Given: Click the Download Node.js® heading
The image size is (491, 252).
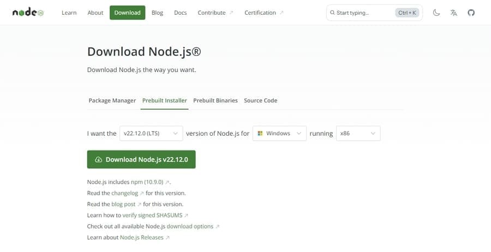Looking at the screenshot, I should pos(144,52).
